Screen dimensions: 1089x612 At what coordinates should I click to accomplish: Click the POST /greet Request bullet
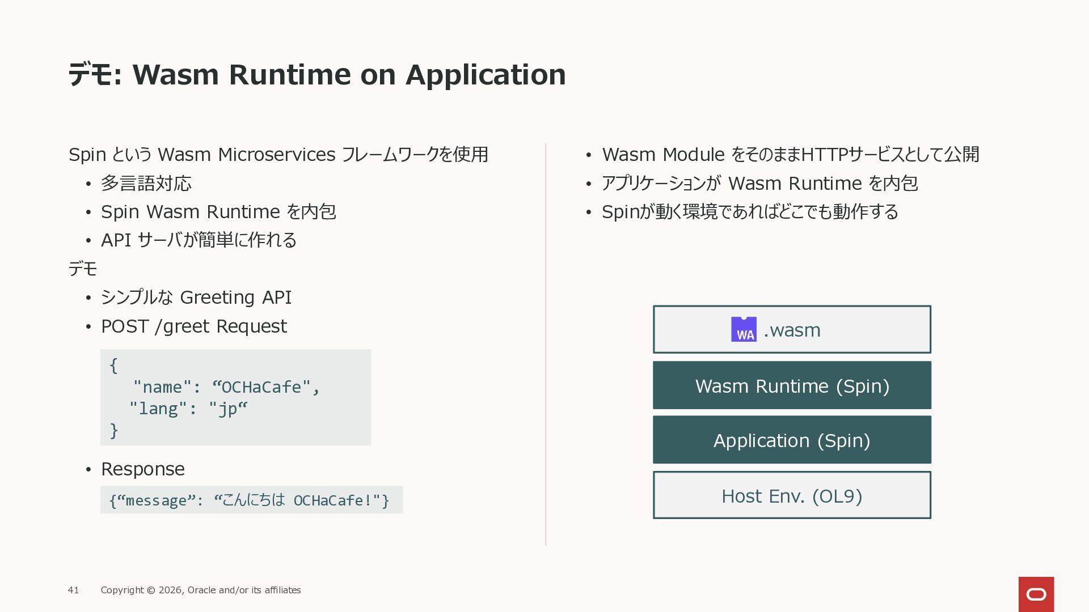(x=193, y=326)
